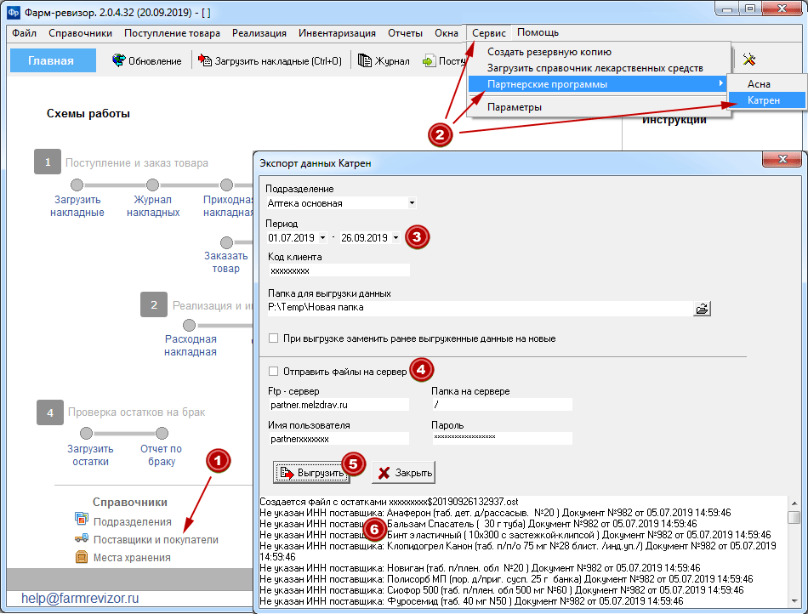Open the Поставщики и покупатели link
808x614 pixels.
(x=156, y=540)
